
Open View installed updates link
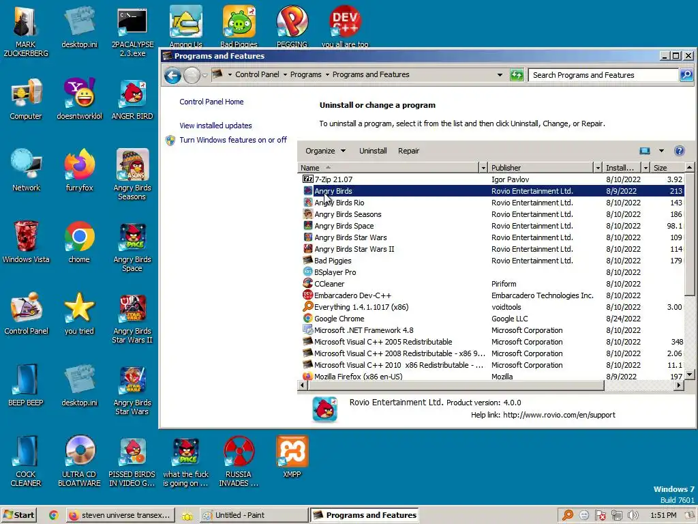(215, 126)
